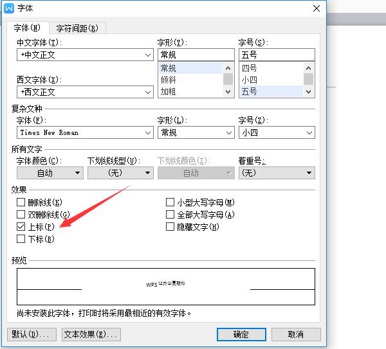Switch to the 字符间距 tab

click(77, 28)
